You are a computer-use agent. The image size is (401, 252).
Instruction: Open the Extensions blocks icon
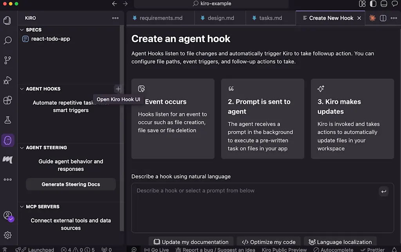tap(7, 100)
